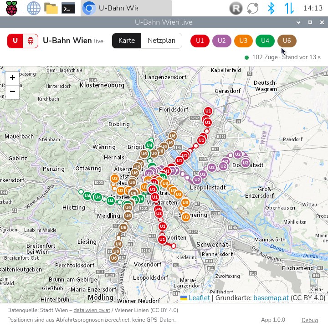
Task: Open the Bluetooth tray menu
Action: tap(271, 8)
